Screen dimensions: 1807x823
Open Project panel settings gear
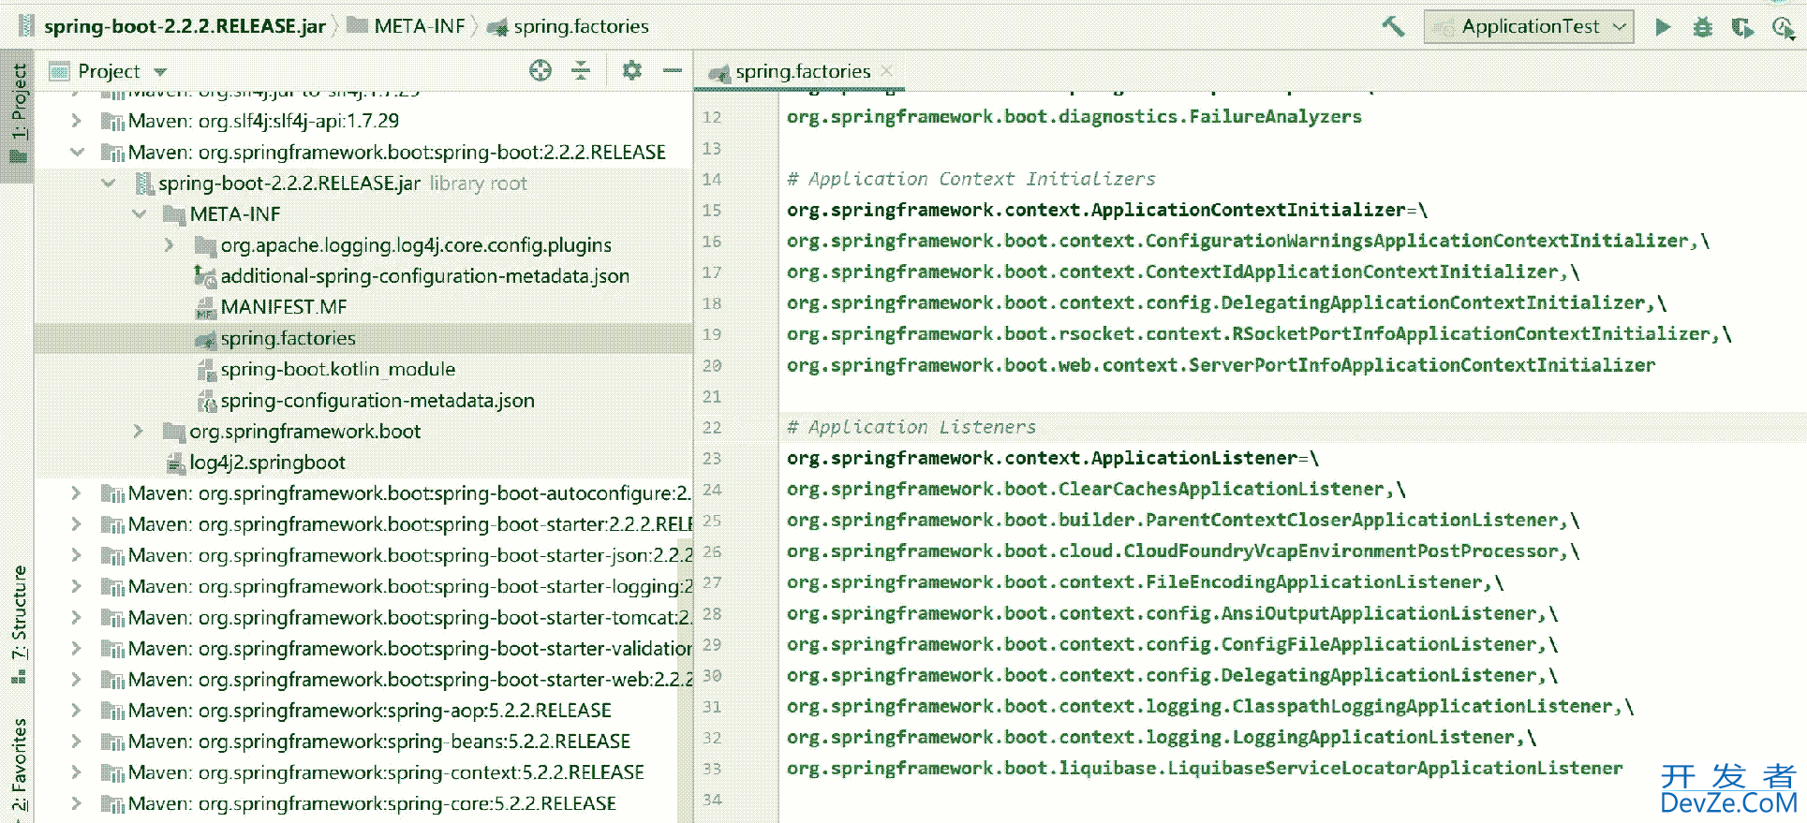[632, 70]
